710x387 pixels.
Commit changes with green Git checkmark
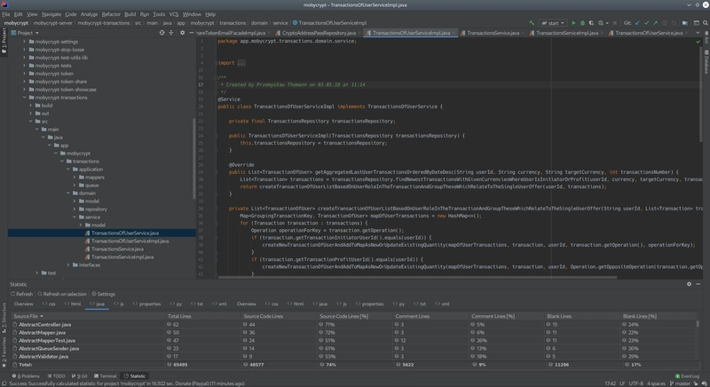647,22
